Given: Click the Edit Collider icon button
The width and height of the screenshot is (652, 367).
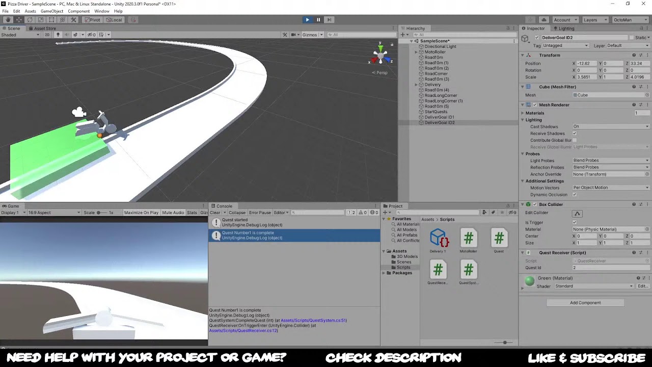Looking at the screenshot, I should click(x=577, y=214).
